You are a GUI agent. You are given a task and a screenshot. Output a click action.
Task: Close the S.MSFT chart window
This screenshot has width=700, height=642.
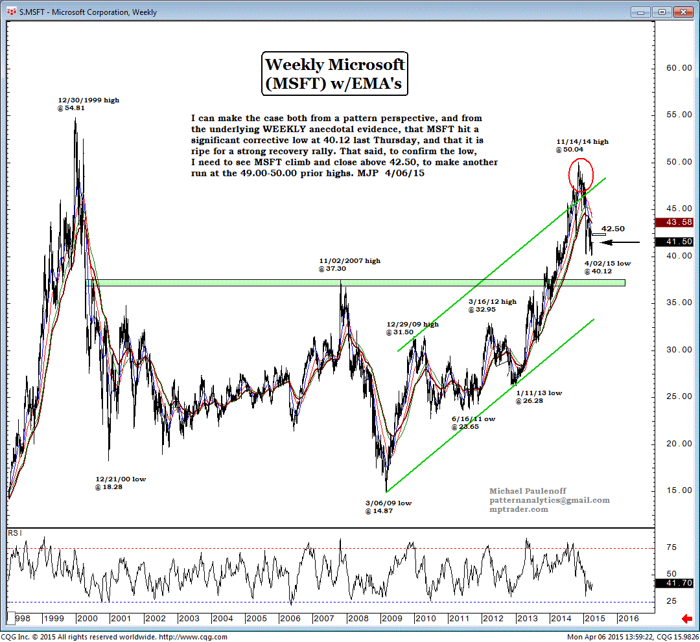684,12
